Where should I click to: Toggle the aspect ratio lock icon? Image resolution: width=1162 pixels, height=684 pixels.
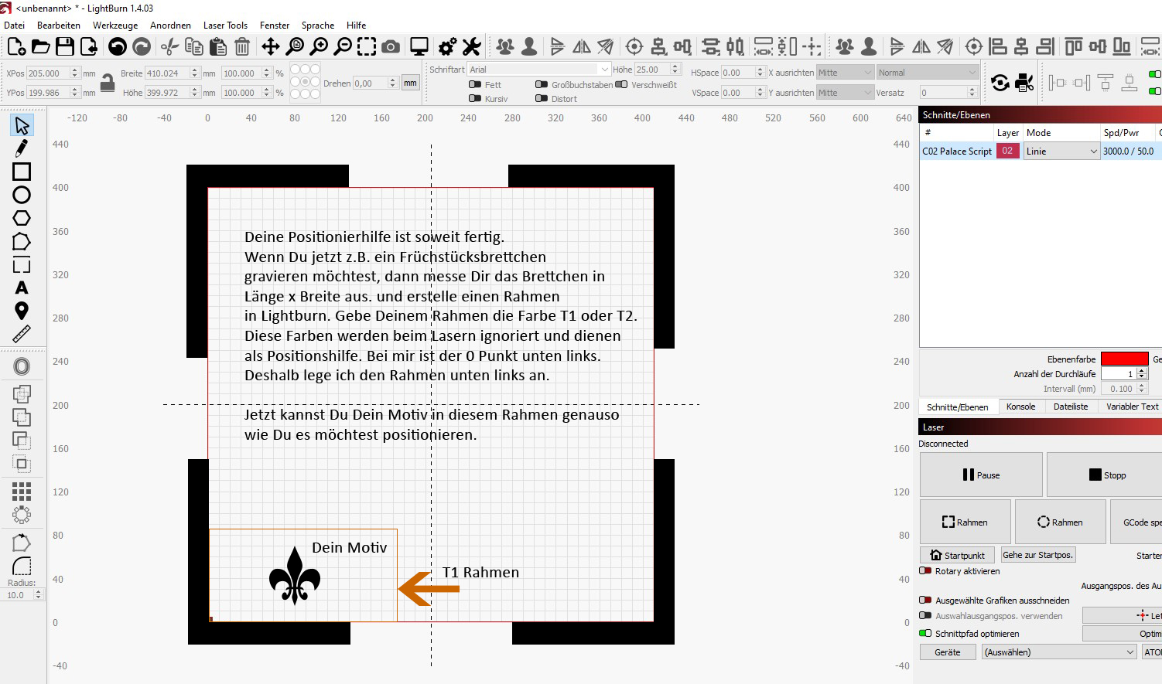coord(108,83)
